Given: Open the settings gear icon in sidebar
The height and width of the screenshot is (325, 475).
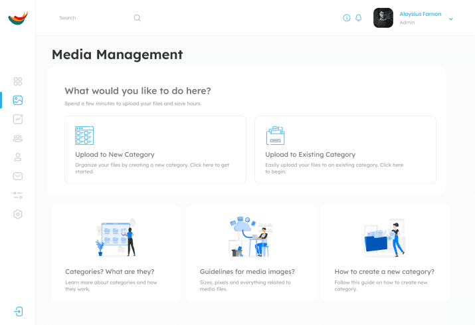Looking at the screenshot, I should pos(18,215).
